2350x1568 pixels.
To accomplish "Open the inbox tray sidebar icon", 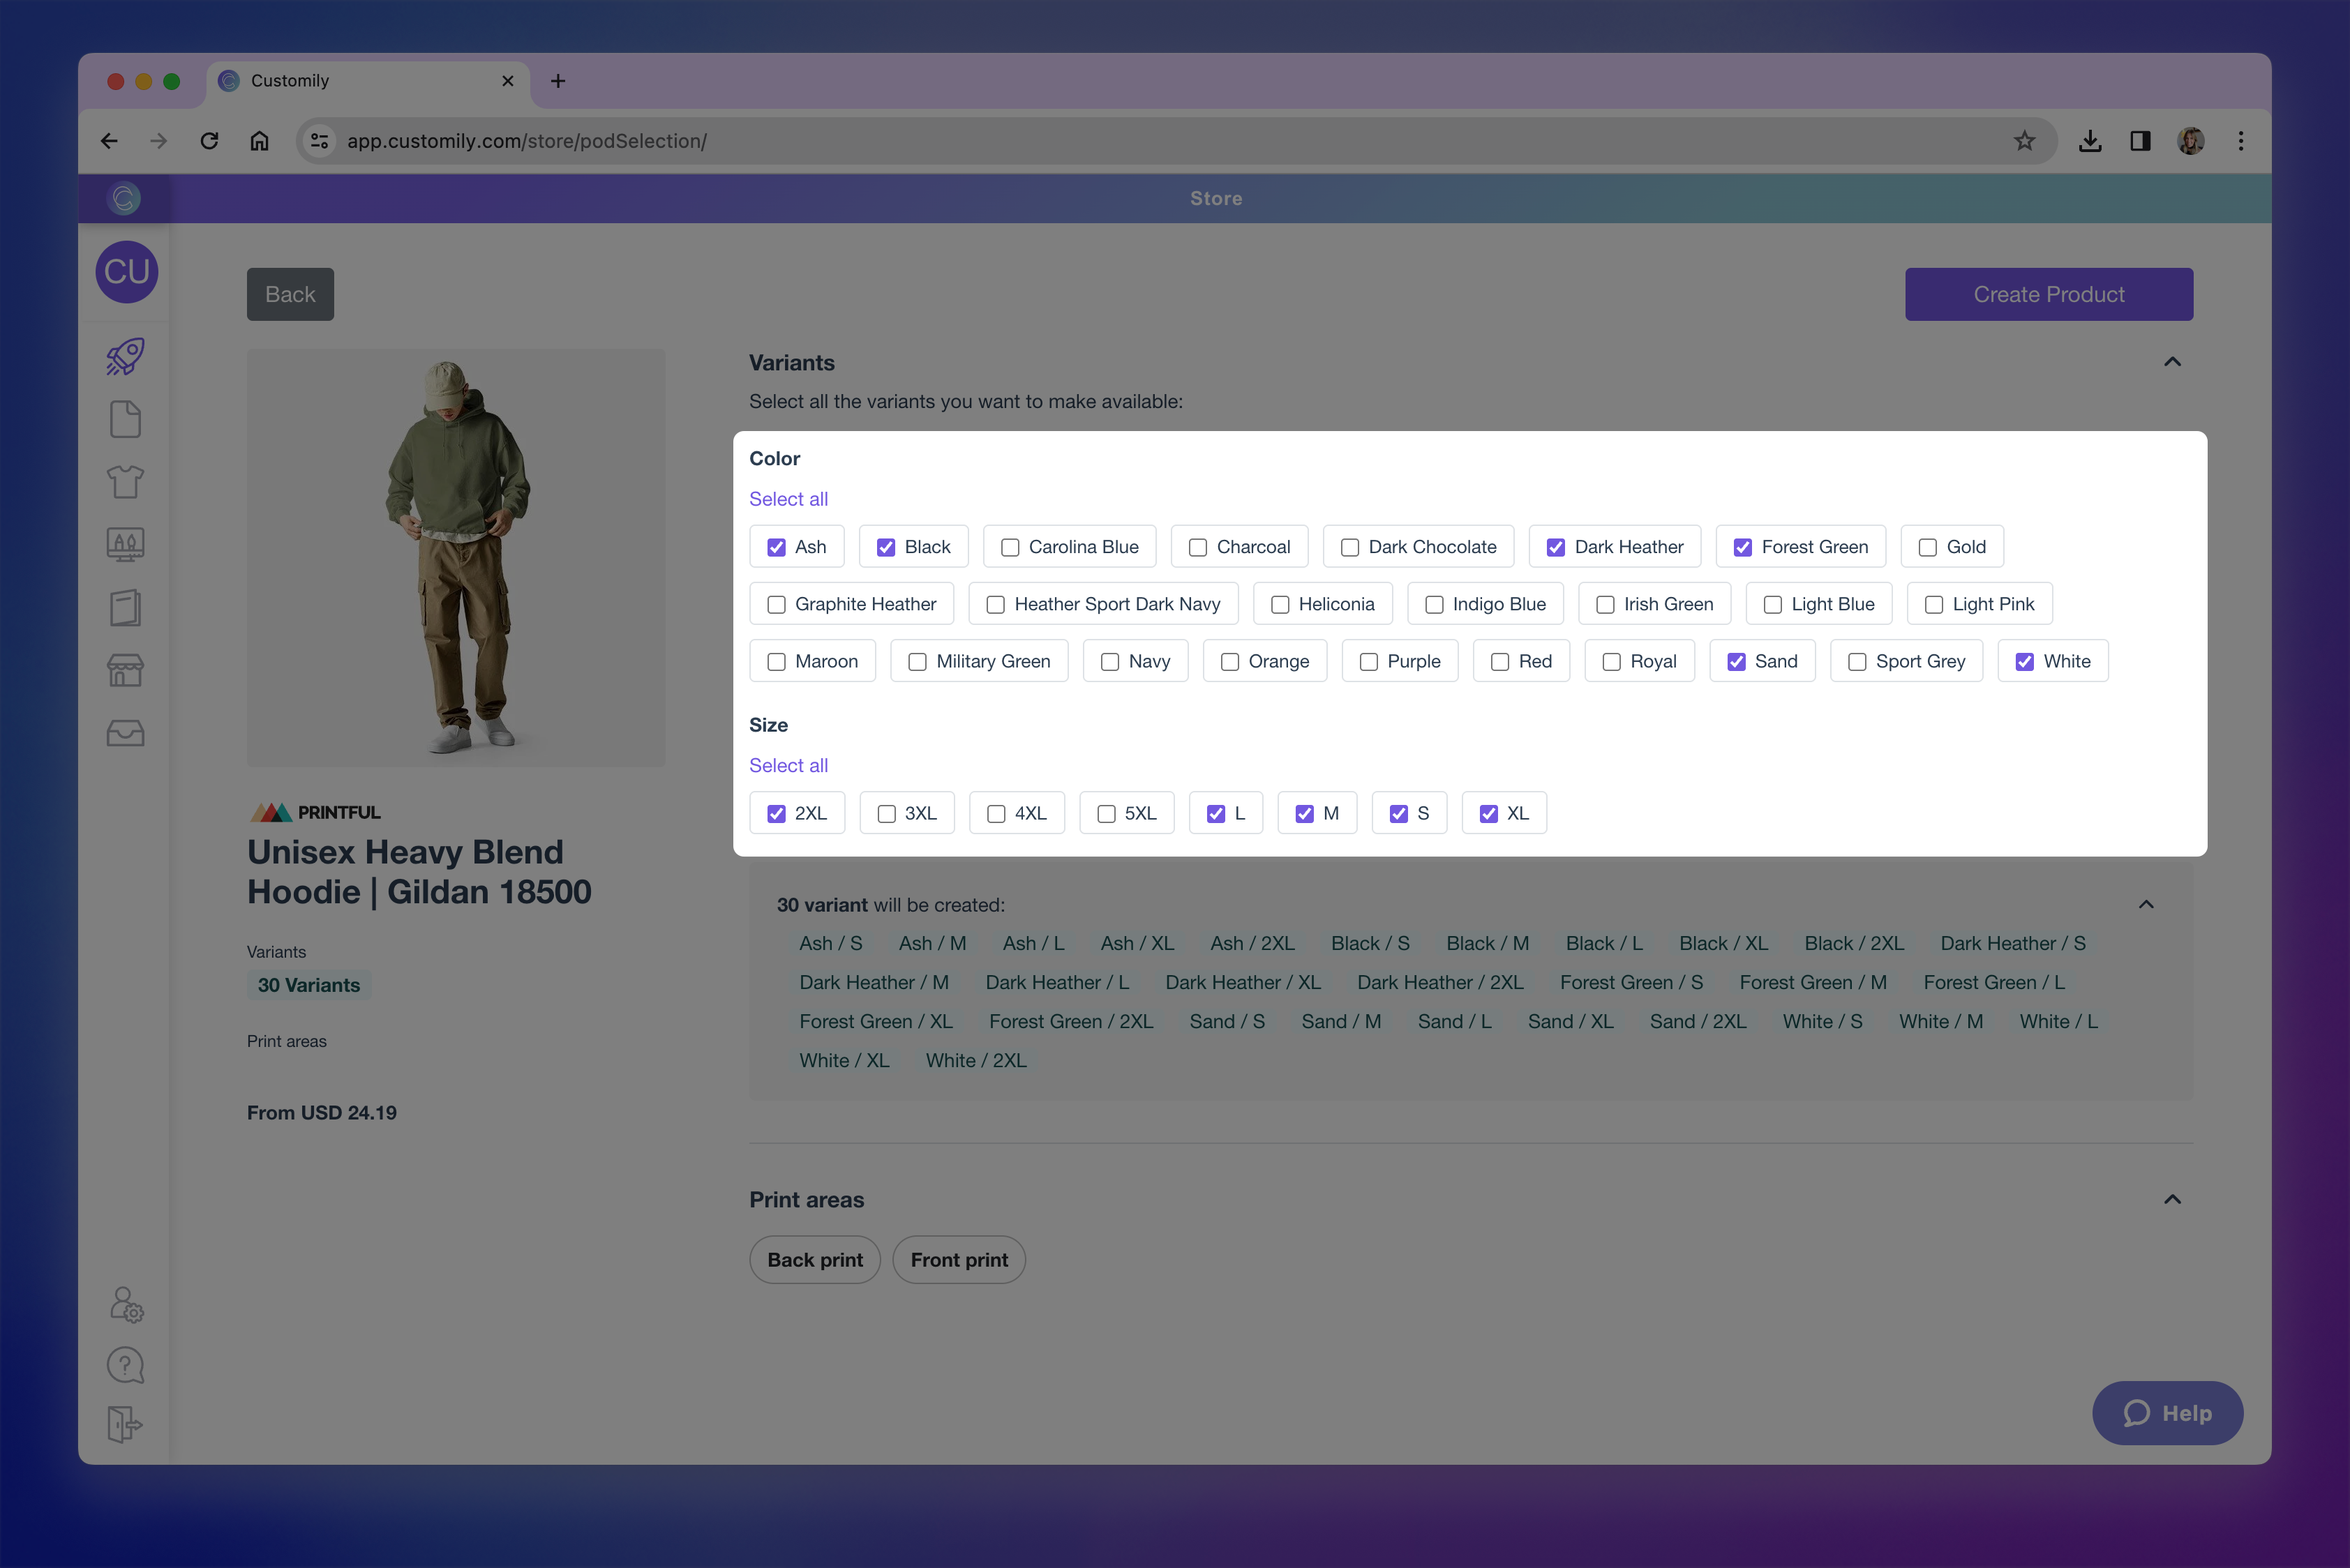I will (x=125, y=733).
